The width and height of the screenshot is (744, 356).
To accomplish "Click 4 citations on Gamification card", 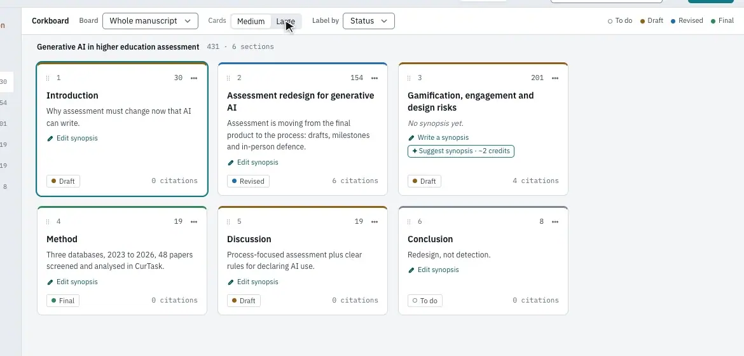I will pyautogui.click(x=535, y=181).
